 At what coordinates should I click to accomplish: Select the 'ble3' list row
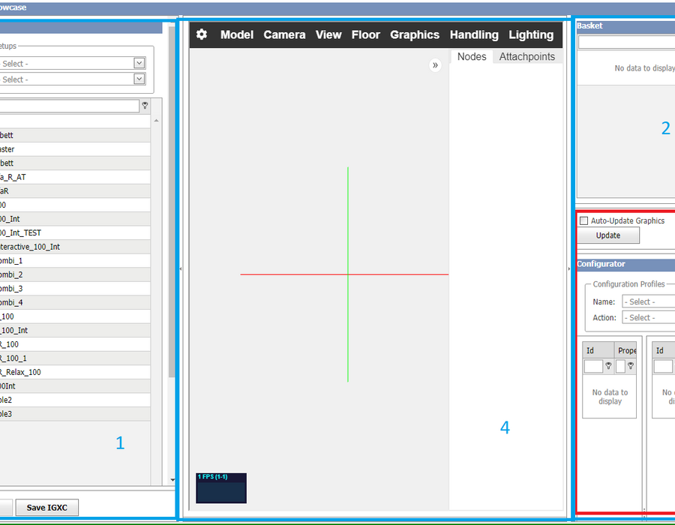pyautogui.click(x=75, y=414)
